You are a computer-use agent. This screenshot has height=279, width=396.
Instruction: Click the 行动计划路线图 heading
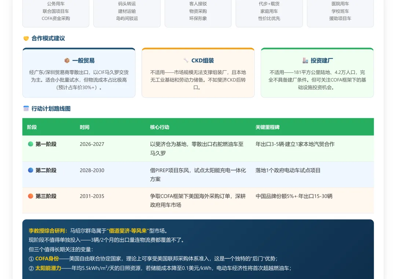51,109
